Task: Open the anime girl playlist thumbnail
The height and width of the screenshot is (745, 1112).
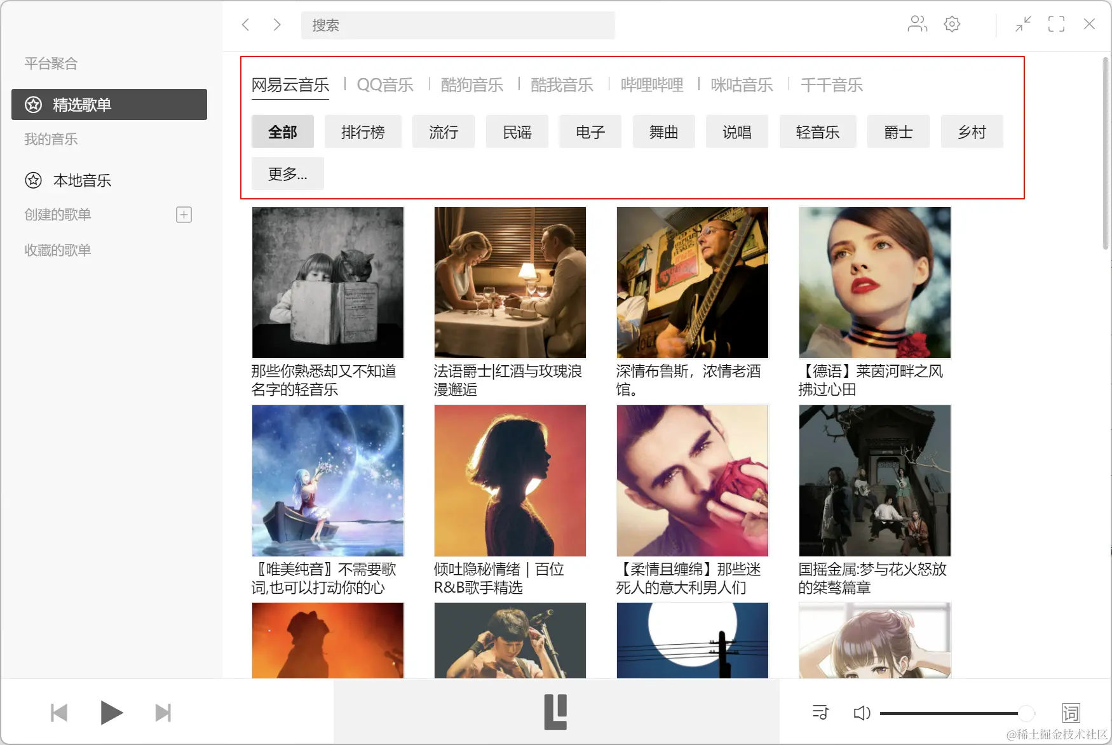Action: coord(875,640)
